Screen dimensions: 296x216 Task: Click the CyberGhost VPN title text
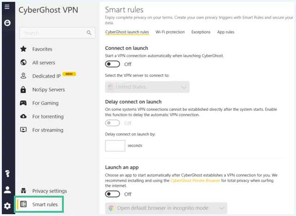coord(48,10)
